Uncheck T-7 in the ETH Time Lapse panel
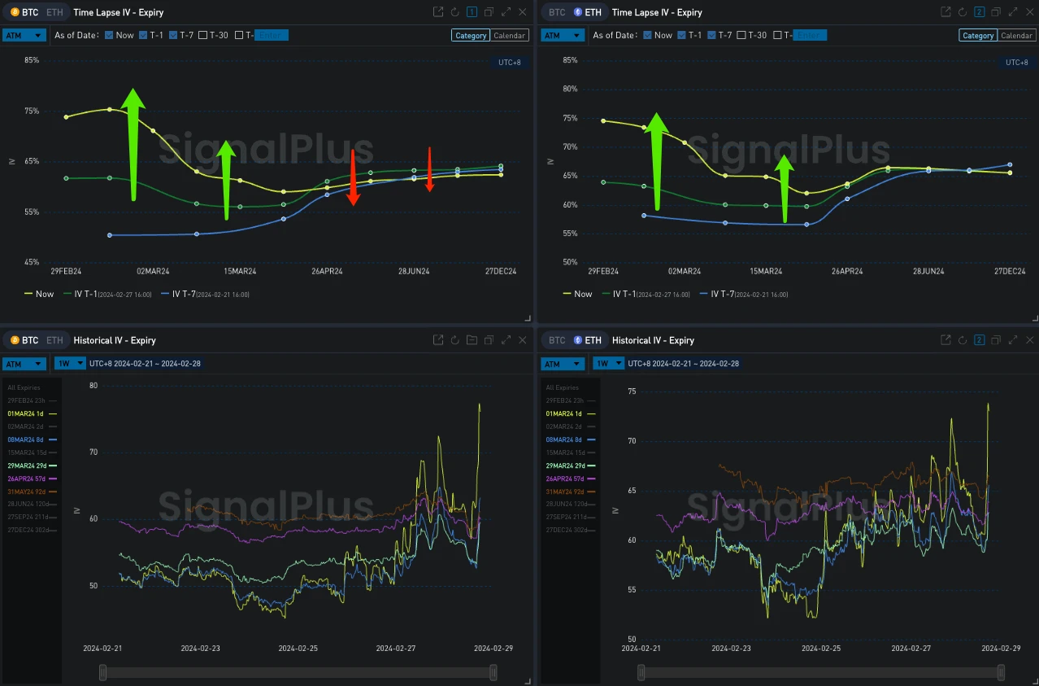Viewport: 1039px width, 686px height. 712,35
